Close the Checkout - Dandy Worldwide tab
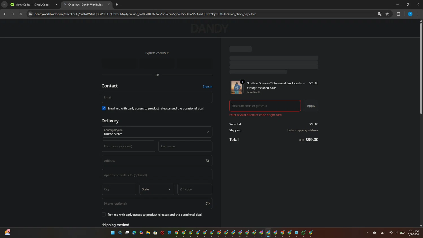This screenshot has height=238, width=423. click(109, 5)
